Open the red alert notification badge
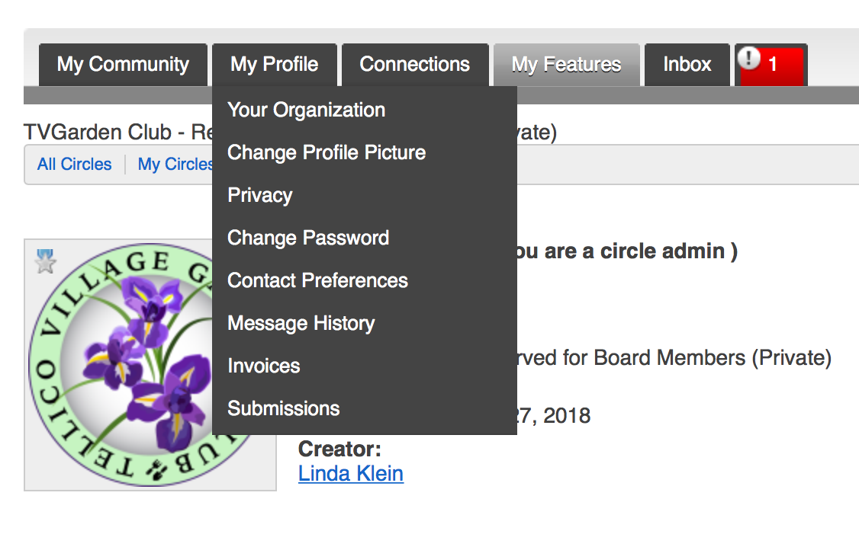The image size is (859, 547). click(771, 65)
